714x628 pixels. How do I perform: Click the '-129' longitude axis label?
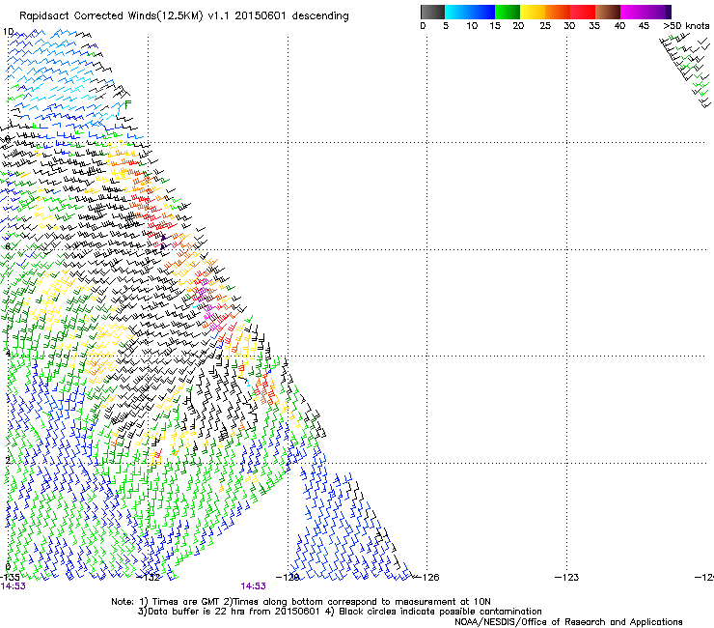pyautogui.click(x=288, y=577)
